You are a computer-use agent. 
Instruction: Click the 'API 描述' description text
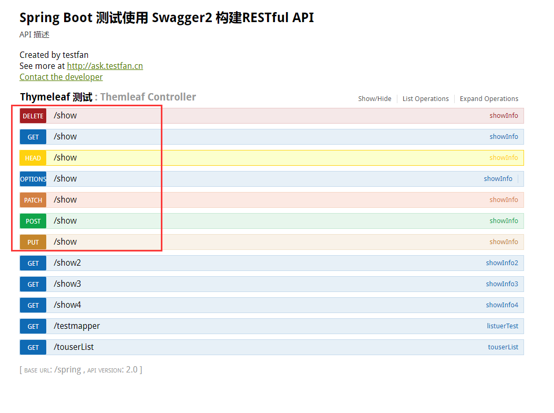pyautogui.click(x=34, y=35)
